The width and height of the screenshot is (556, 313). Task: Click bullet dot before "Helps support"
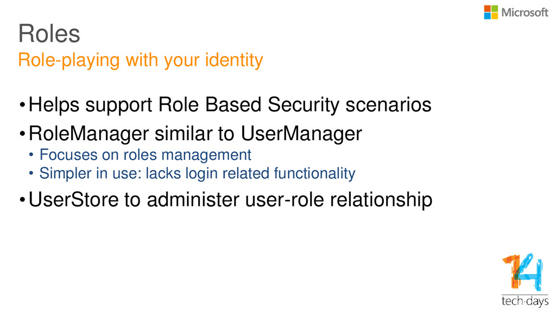pos(22,104)
